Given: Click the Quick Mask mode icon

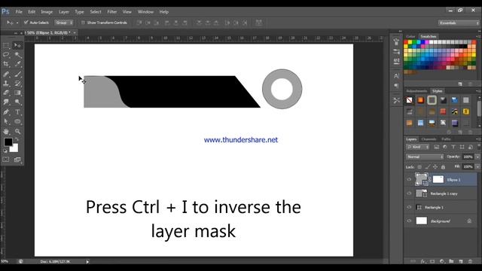Looking at the screenshot, I should coord(6,160).
